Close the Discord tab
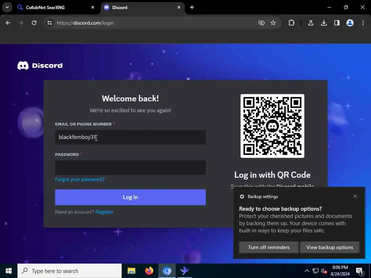 179,7
